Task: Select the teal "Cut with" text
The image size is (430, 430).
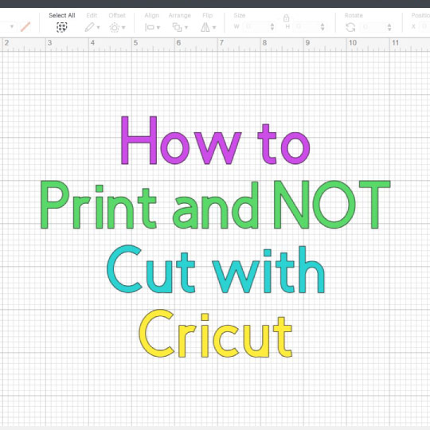Action: pyautogui.click(x=216, y=270)
